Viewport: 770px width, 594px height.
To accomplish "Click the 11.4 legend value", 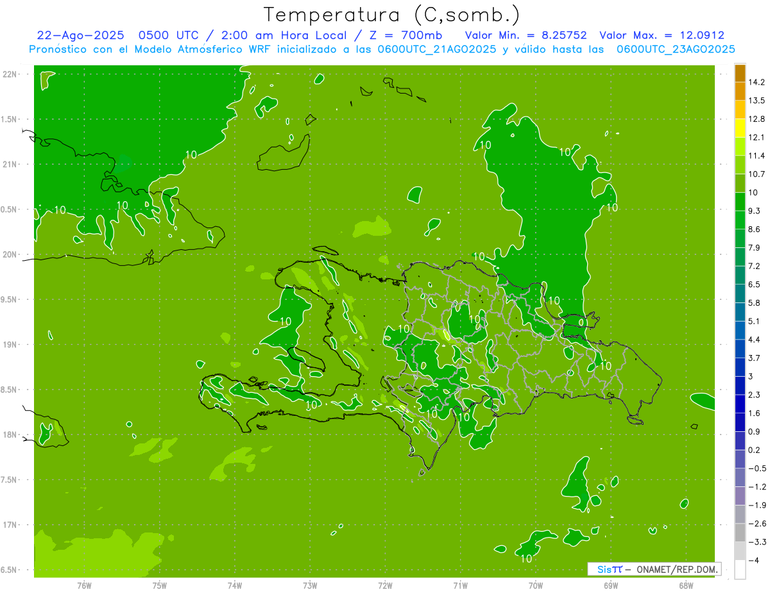I will [x=756, y=156].
